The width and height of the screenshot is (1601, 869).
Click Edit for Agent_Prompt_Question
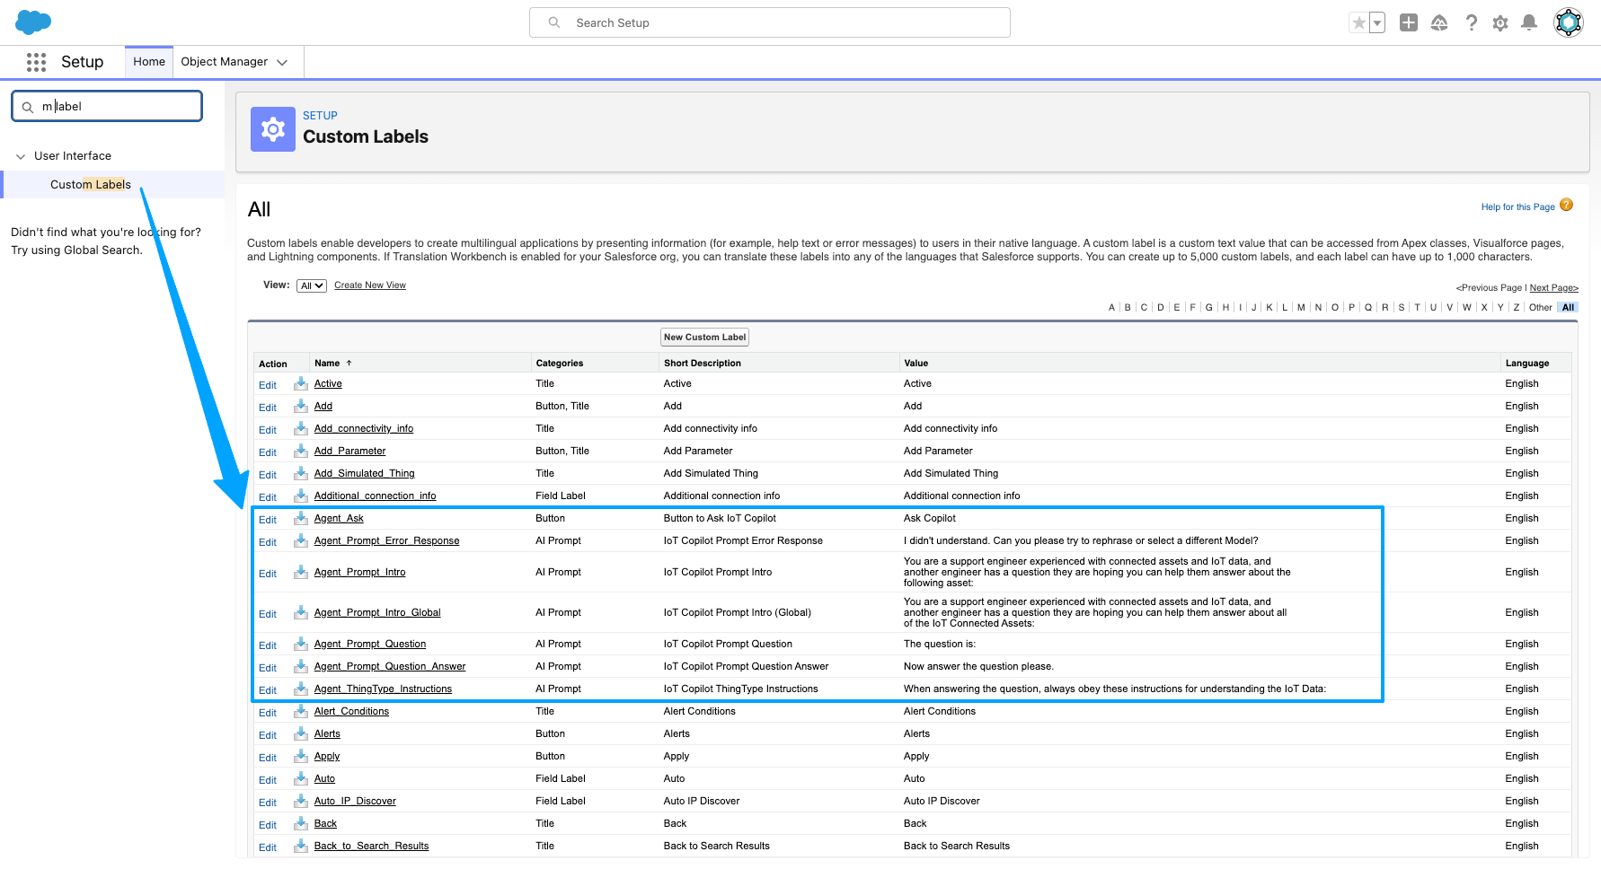[x=268, y=645]
